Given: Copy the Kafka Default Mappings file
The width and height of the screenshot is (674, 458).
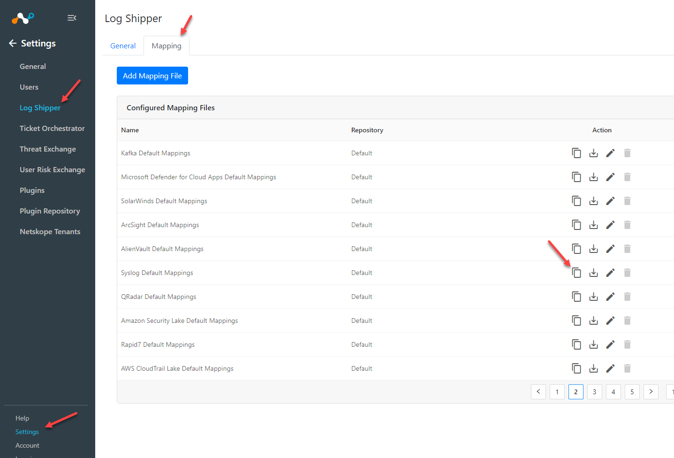Looking at the screenshot, I should click(576, 153).
